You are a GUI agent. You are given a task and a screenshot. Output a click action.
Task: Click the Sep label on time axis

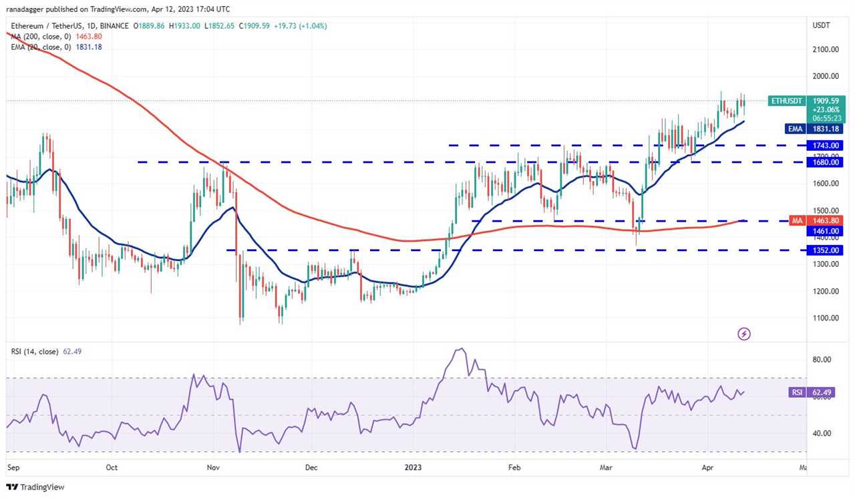tap(13, 468)
